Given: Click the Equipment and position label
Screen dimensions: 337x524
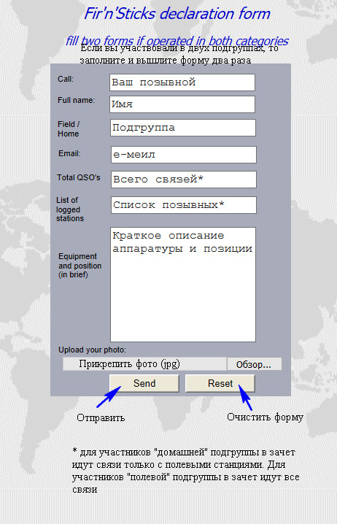Looking at the screenshot, I should [80, 266].
